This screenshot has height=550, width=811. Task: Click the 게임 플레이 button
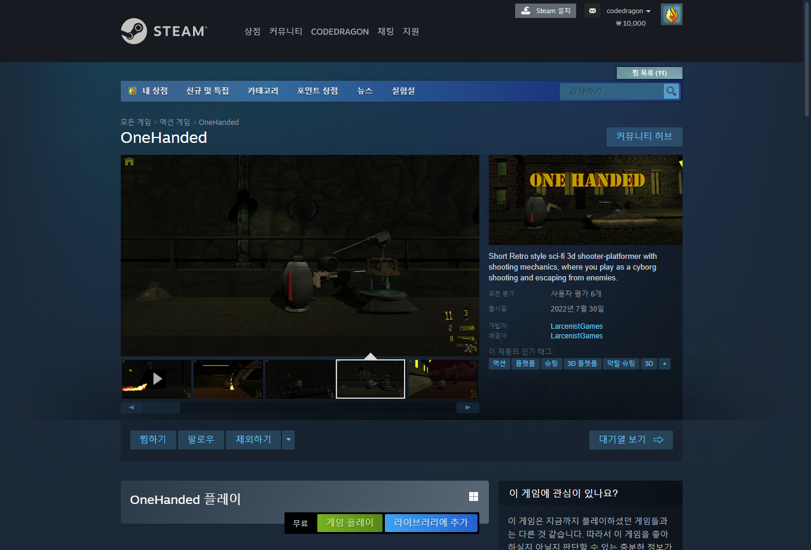(350, 523)
